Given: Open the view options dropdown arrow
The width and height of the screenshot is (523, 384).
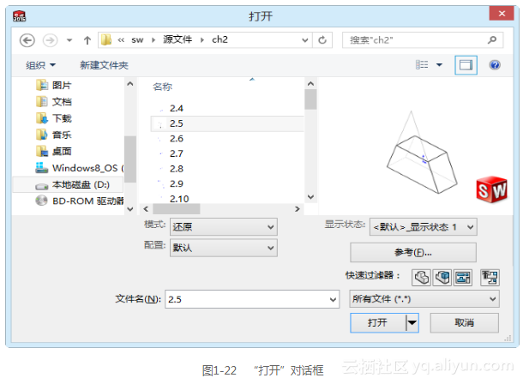Looking at the screenshot, I should 439,64.
